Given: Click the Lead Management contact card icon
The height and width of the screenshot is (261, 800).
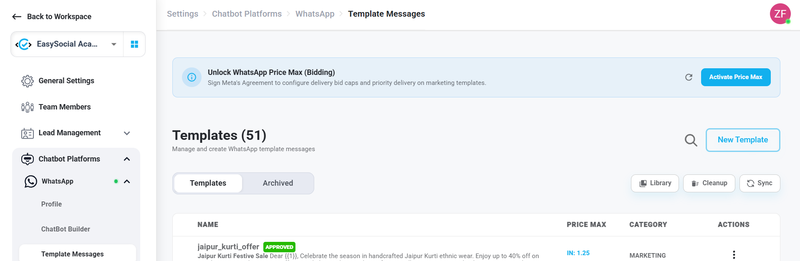Looking at the screenshot, I should (x=28, y=133).
